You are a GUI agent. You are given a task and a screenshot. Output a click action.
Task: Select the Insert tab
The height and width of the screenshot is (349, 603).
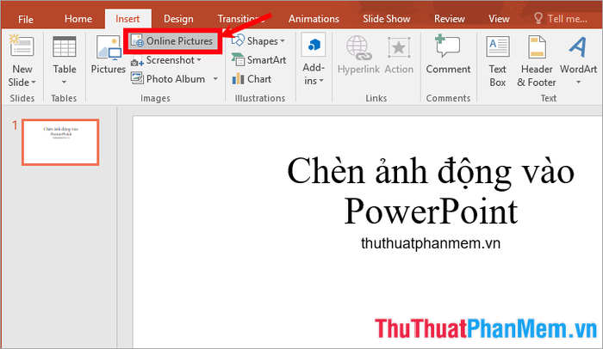coord(127,19)
